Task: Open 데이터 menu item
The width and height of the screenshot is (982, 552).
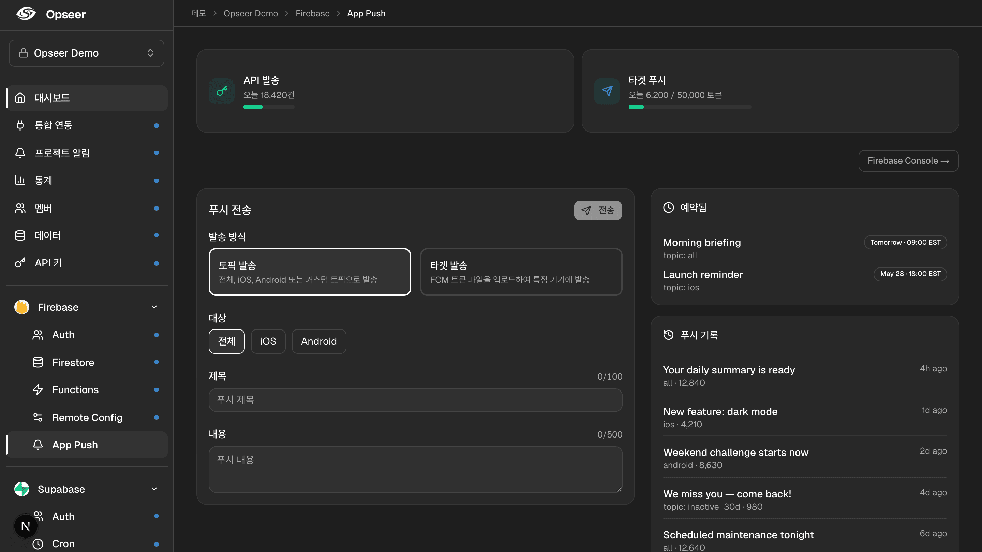Action: click(87, 235)
